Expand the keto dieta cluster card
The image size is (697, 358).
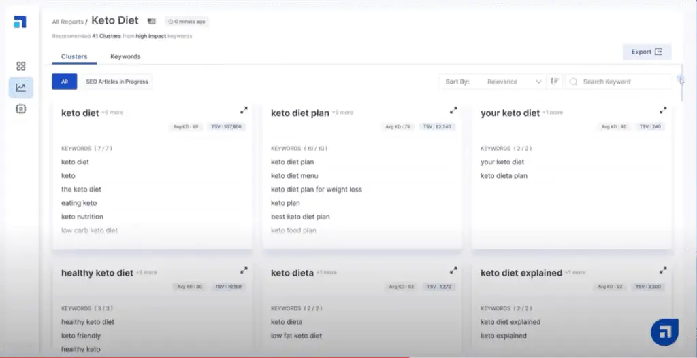(x=453, y=270)
